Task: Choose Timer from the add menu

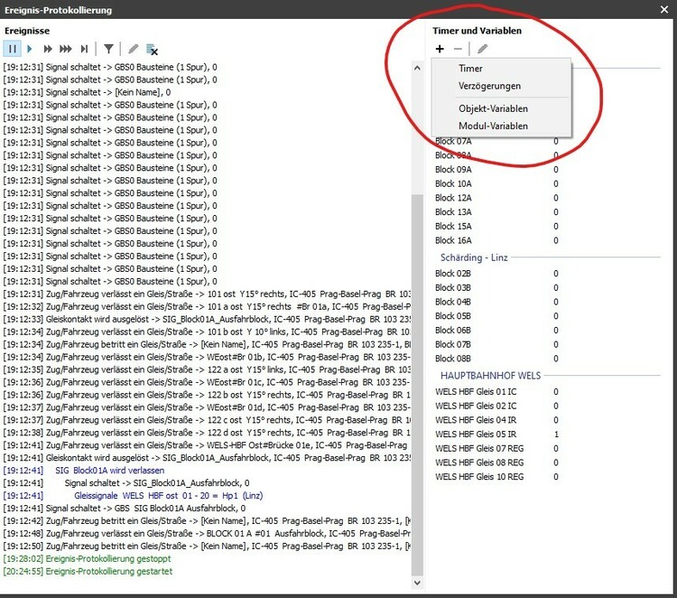Action: (470, 69)
